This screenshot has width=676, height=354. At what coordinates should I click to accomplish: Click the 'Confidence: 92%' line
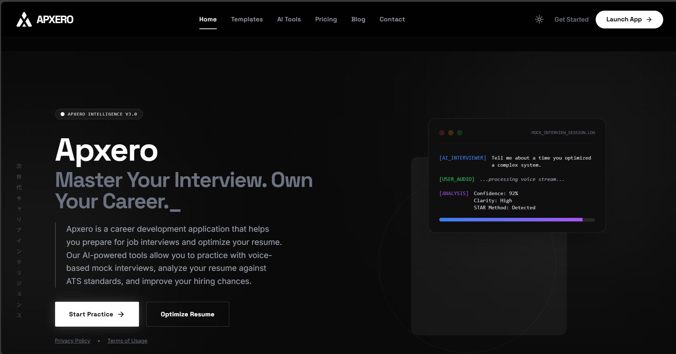tap(496, 193)
